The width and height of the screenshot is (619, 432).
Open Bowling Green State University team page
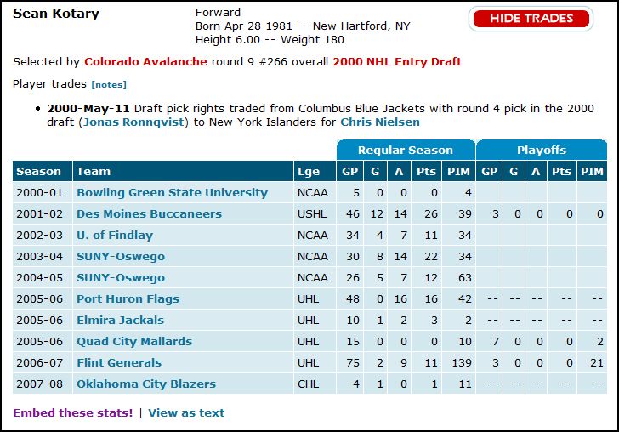coord(172,193)
